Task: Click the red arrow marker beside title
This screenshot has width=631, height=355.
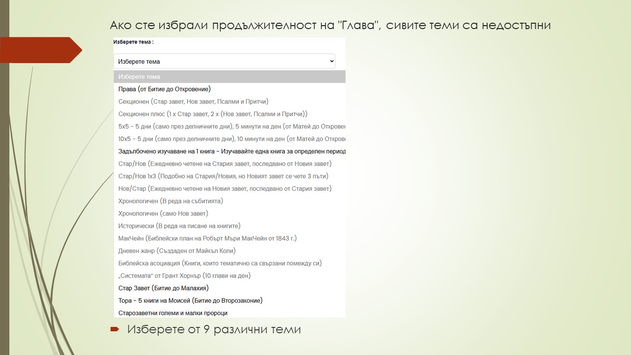Action: pyautogui.click(x=41, y=50)
